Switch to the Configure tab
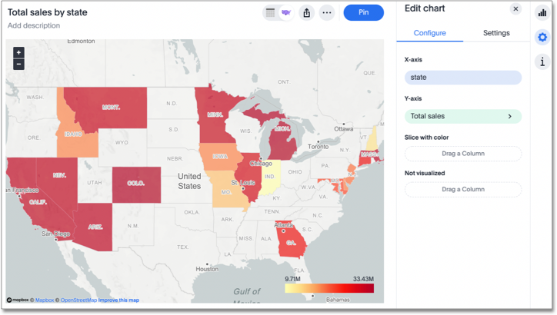This screenshot has width=557, height=315. tap(430, 33)
